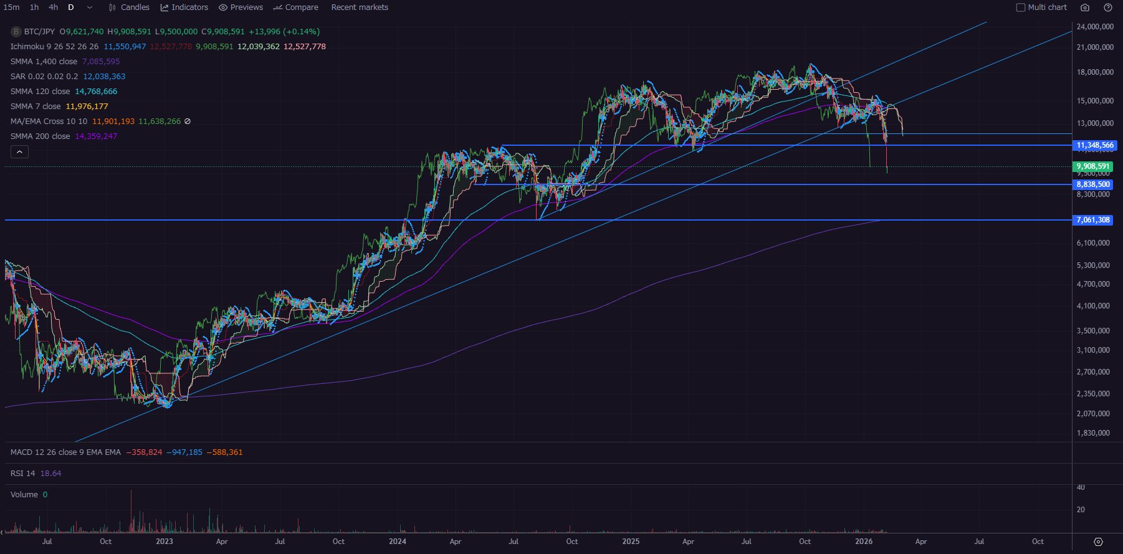Expand the timeframe dropdown arrow
This screenshot has height=554, width=1123.
point(90,7)
